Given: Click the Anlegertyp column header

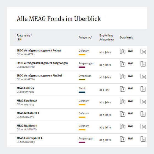Looking at the screenshot, I should tap(85, 37).
